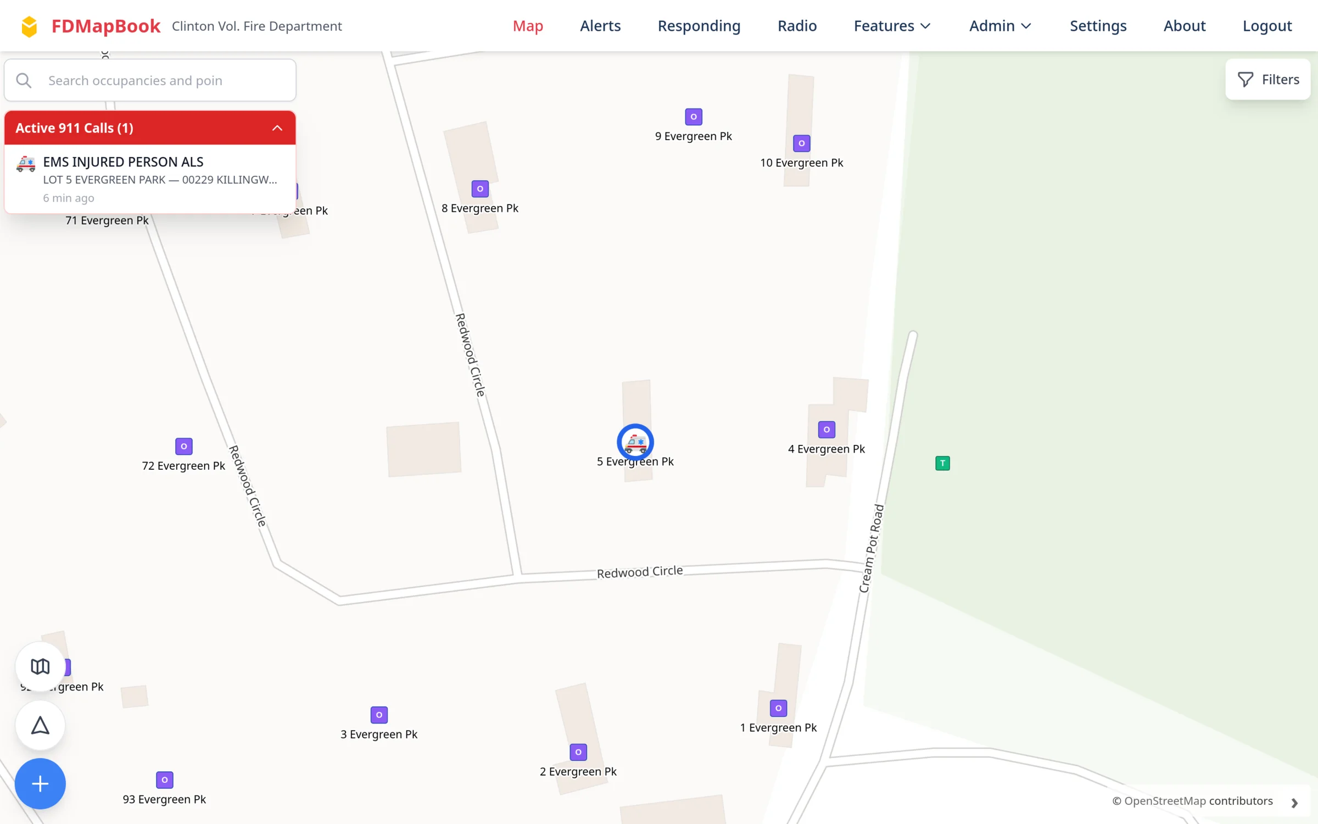The width and height of the screenshot is (1318, 824).
Task: Click the 71 Evergreen Pk label
Action: 107,220
